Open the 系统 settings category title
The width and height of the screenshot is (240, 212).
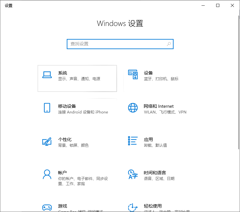click(x=62, y=73)
